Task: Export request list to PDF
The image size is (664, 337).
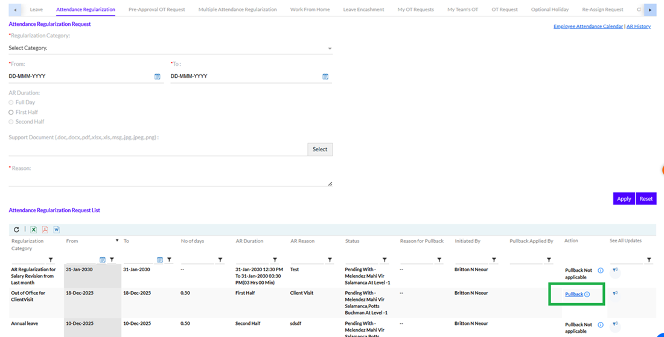Action: pos(45,230)
